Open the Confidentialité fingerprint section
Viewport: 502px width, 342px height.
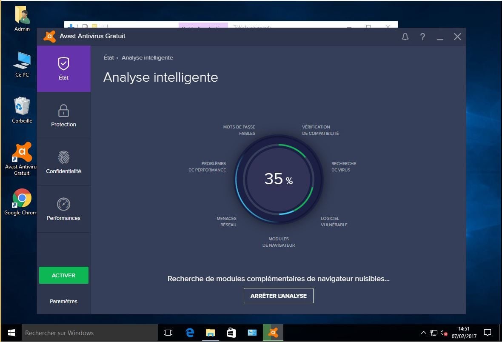click(64, 162)
